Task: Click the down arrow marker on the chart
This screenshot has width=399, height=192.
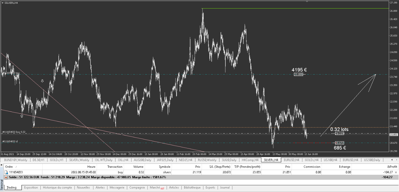Action: (x=42, y=81)
